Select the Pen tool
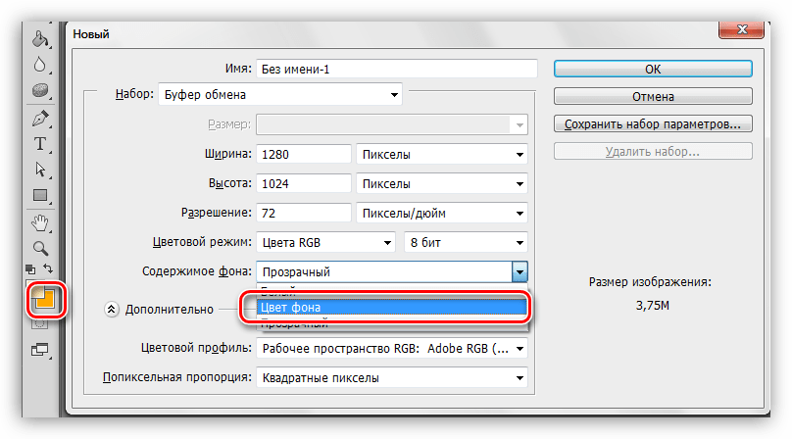Image resolution: width=792 pixels, height=439 pixels. click(40, 119)
